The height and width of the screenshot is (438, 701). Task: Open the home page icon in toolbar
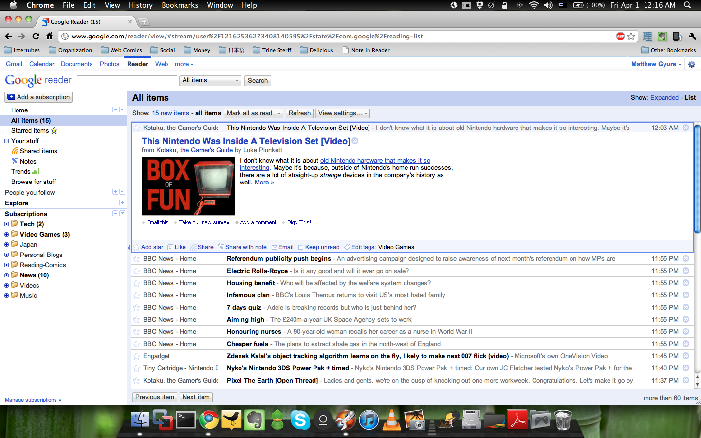[49, 36]
